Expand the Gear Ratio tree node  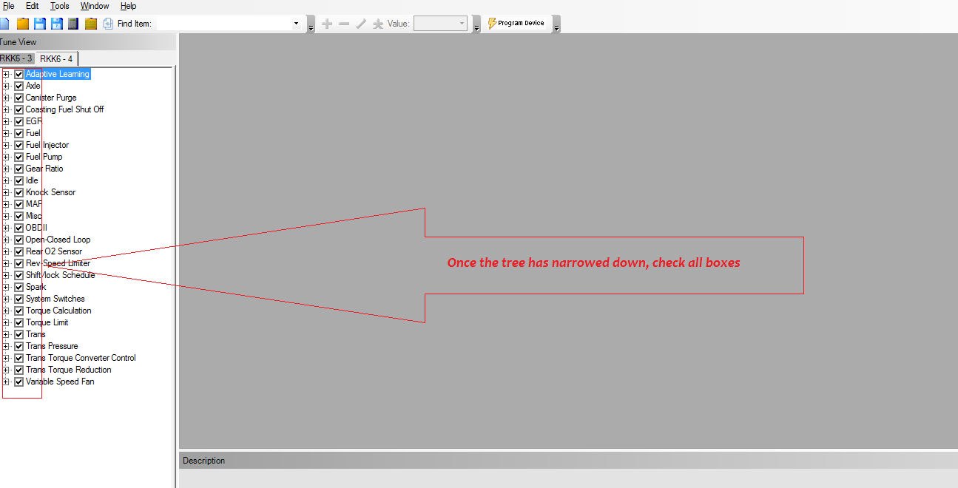[x=6, y=169]
